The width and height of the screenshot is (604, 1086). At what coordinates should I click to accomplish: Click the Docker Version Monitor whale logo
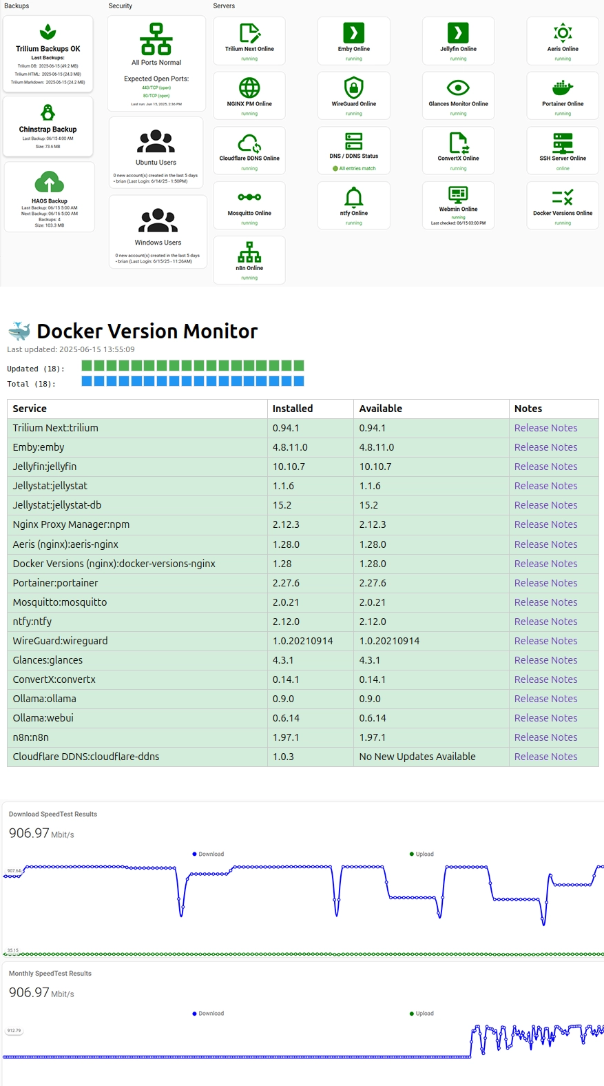19,331
